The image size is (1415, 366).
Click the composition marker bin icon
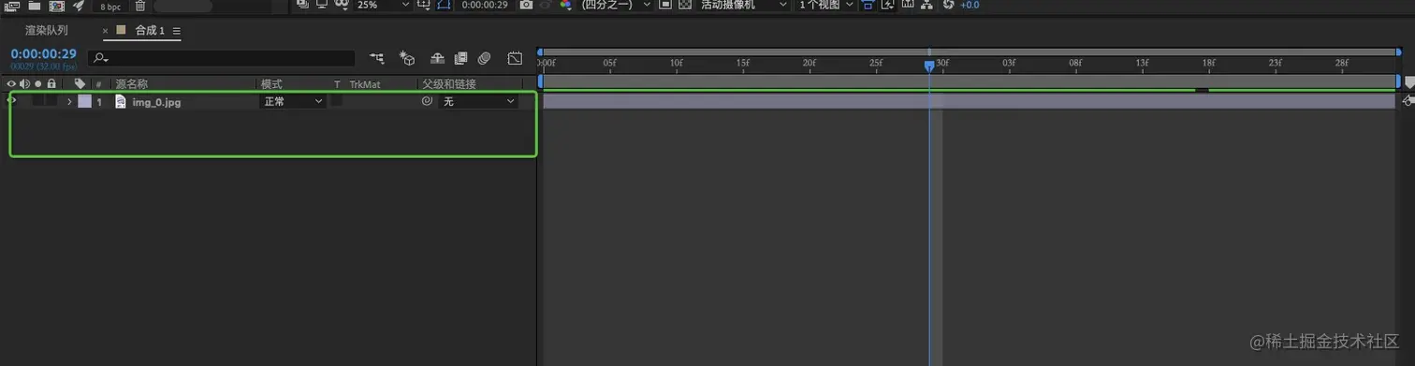(1409, 82)
